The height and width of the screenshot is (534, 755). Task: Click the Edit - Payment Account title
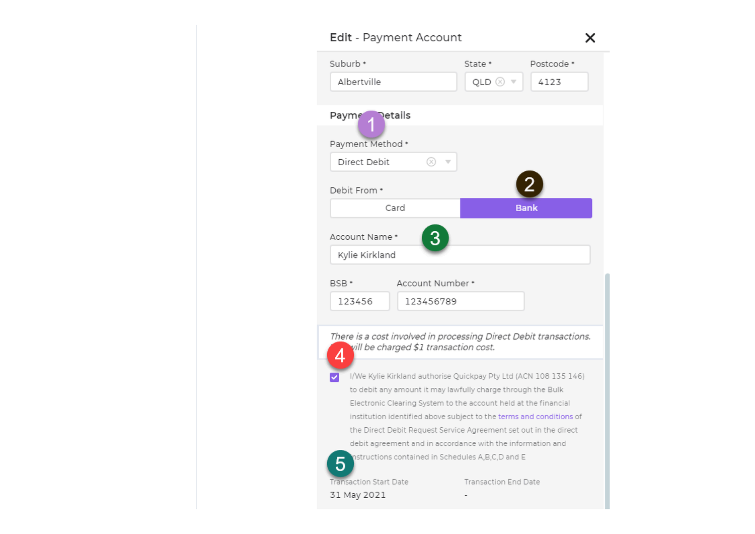(396, 37)
